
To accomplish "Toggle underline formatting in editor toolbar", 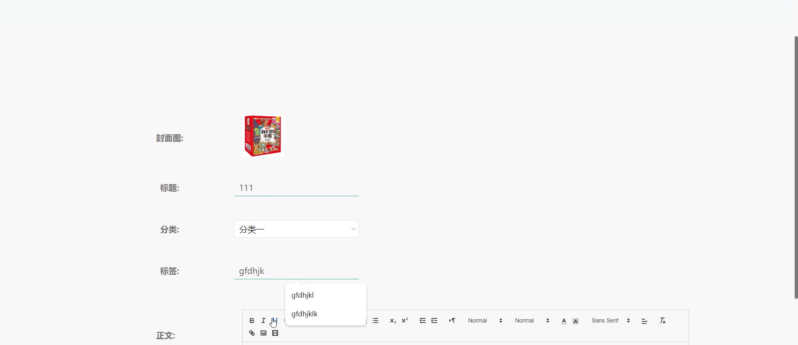I will point(275,320).
